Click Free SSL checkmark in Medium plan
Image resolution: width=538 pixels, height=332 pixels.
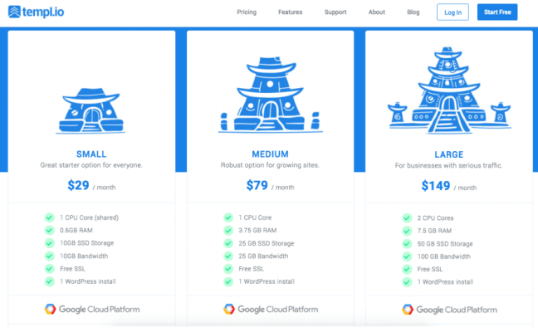[x=228, y=269]
